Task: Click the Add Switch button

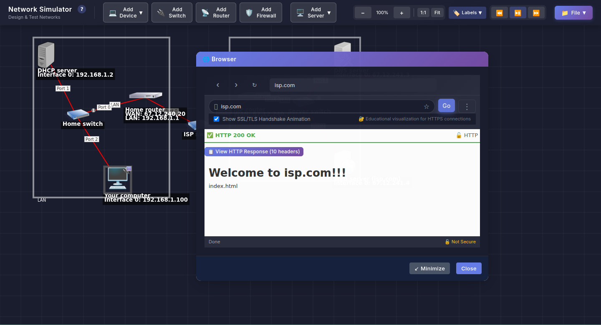Action: (172, 12)
